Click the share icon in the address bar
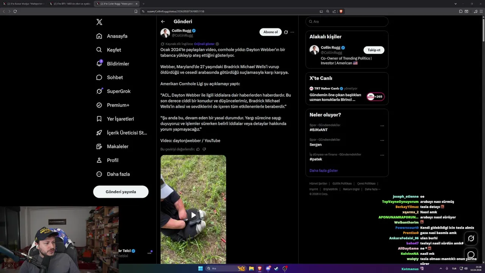Screen dimensions: 485x273 [334, 11]
